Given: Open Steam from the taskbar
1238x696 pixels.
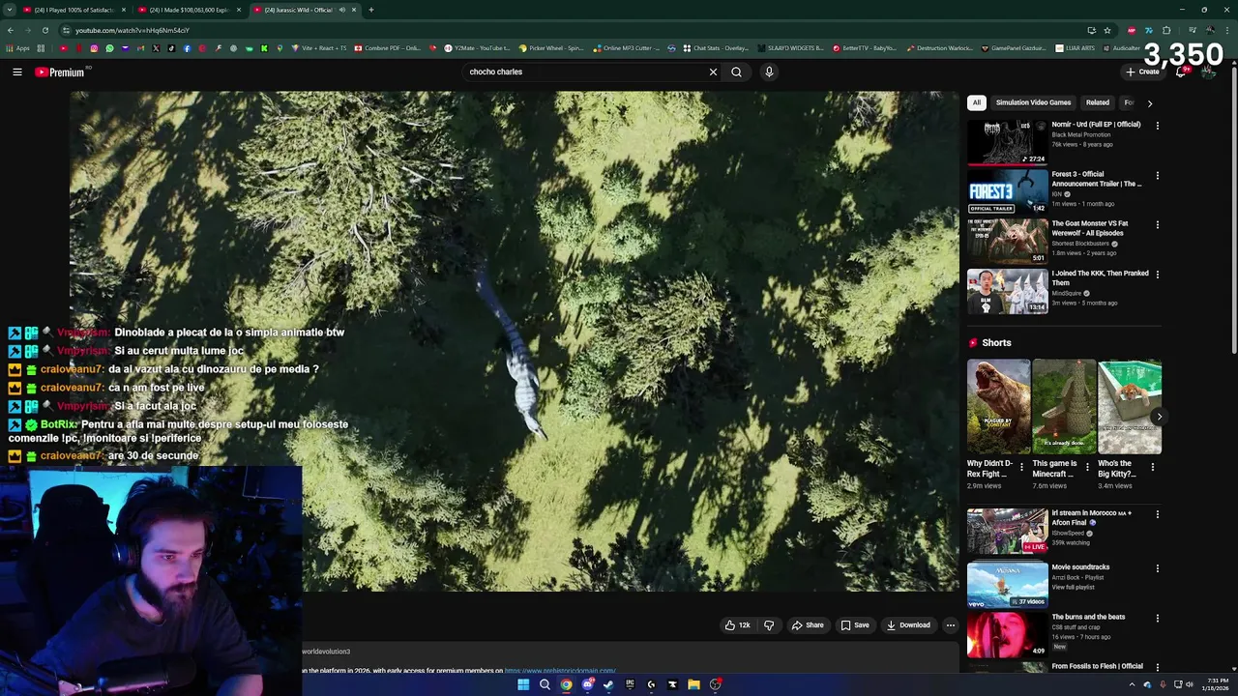Looking at the screenshot, I should click(608, 684).
